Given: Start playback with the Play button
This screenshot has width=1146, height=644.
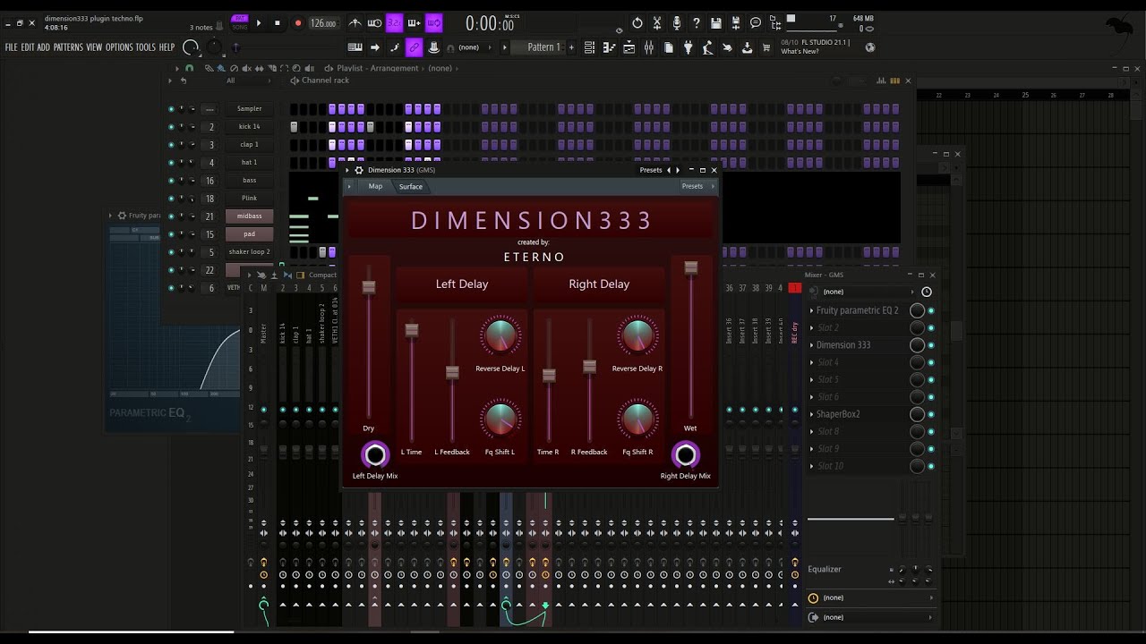Looking at the screenshot, I should [x=259, y=23].
